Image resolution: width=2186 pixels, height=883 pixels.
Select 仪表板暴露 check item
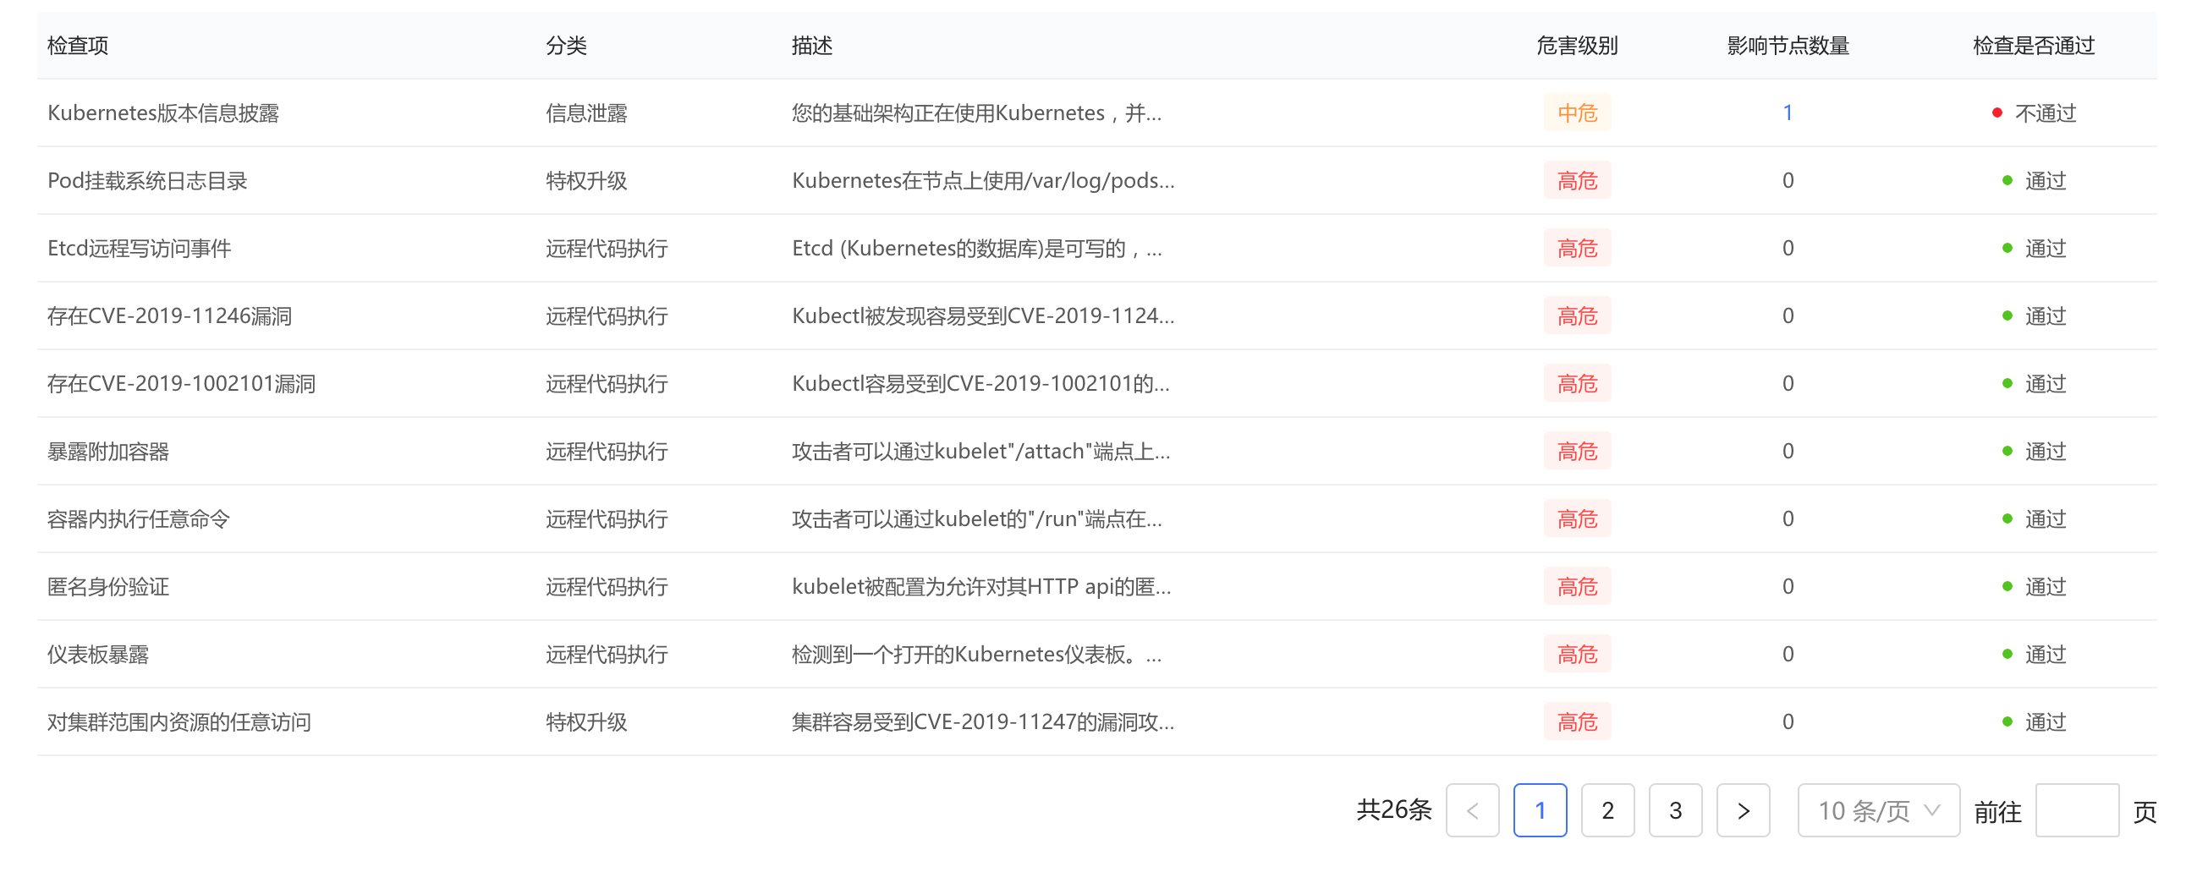click(x=97, y=654)
